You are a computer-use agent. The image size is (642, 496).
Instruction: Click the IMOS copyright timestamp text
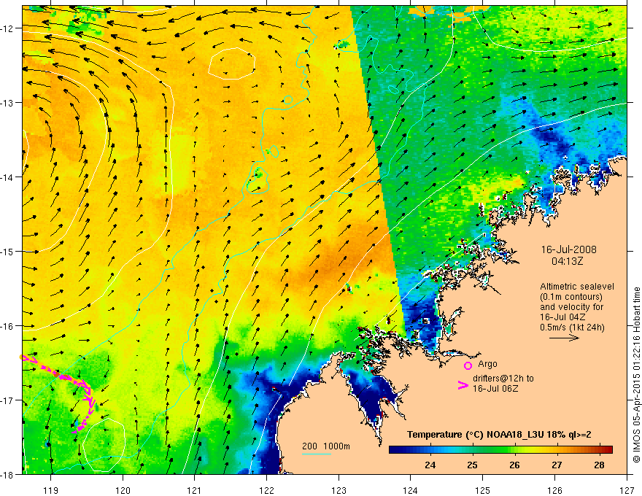tap(636, 376)
